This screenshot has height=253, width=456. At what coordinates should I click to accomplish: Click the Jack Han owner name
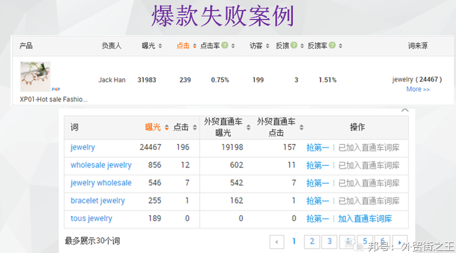[112, 80]
